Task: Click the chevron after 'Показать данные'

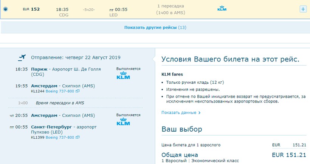Action: pyautogui.click(x=199, y=112)
